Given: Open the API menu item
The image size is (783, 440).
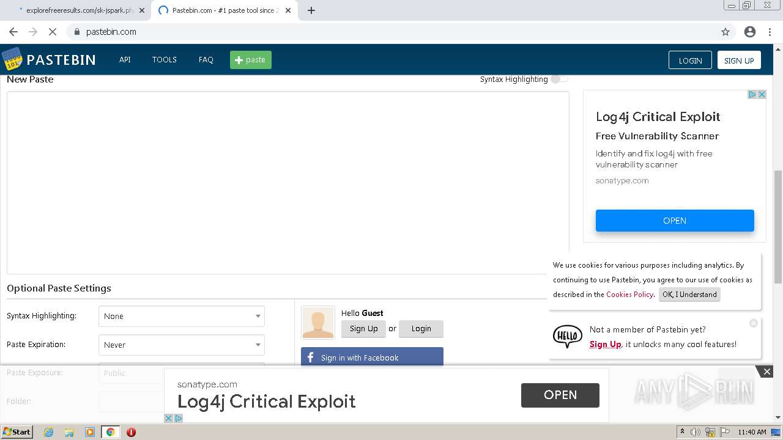Looking at the screenshot, I should 125,59.
